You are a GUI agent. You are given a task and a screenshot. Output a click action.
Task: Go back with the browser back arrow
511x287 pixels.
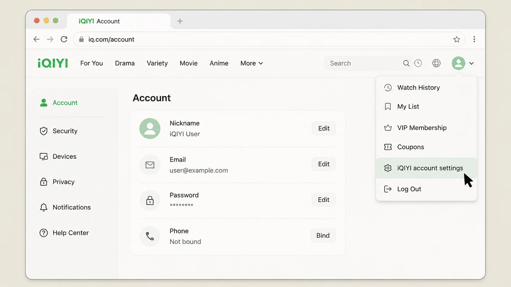pos(37,39)
